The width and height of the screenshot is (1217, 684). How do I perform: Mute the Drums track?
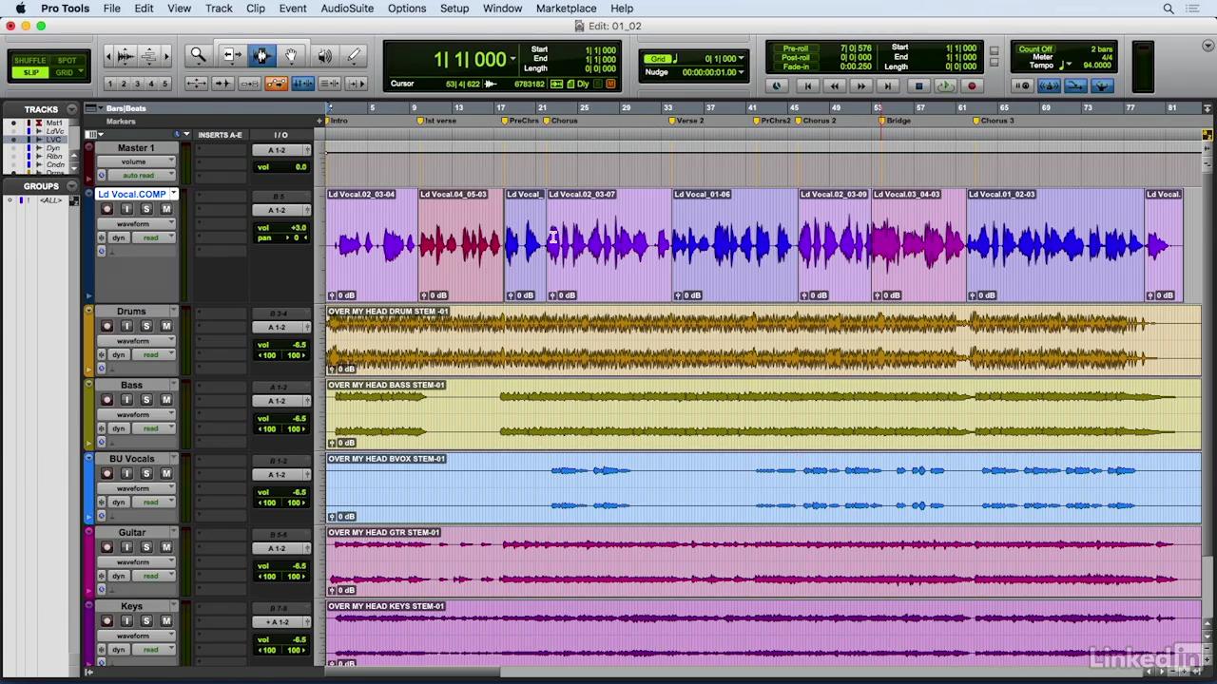(165, 326)
